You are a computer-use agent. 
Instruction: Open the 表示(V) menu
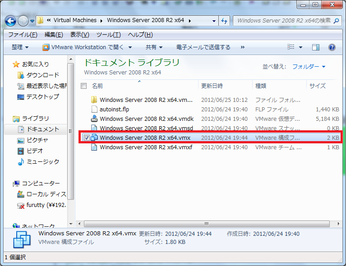point(80,35)
